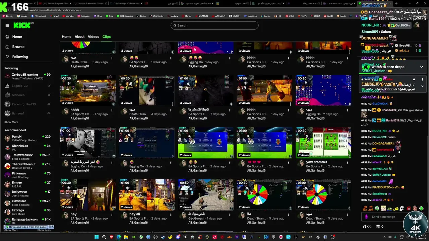The height and width of the screenshot is (241, 429).
Task: Open the fiansouf followed channel
Action: coord(27,113)
